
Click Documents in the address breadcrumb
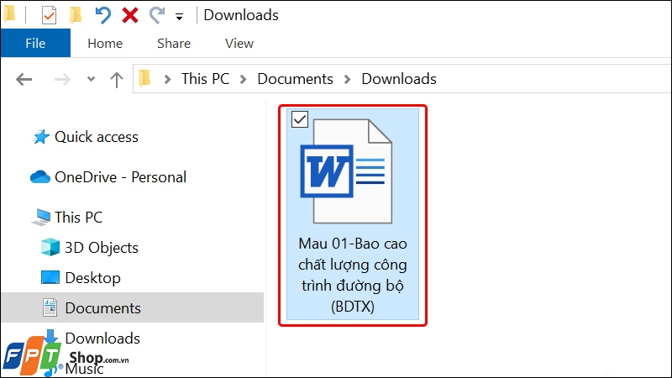[295, 79]
